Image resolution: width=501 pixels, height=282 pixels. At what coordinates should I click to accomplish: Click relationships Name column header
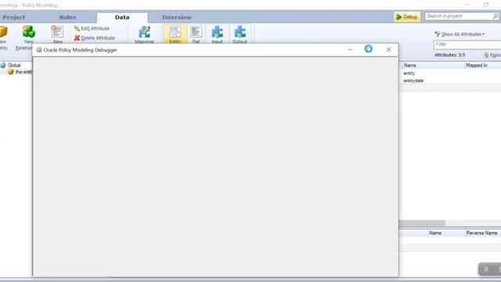pos(435,233)
